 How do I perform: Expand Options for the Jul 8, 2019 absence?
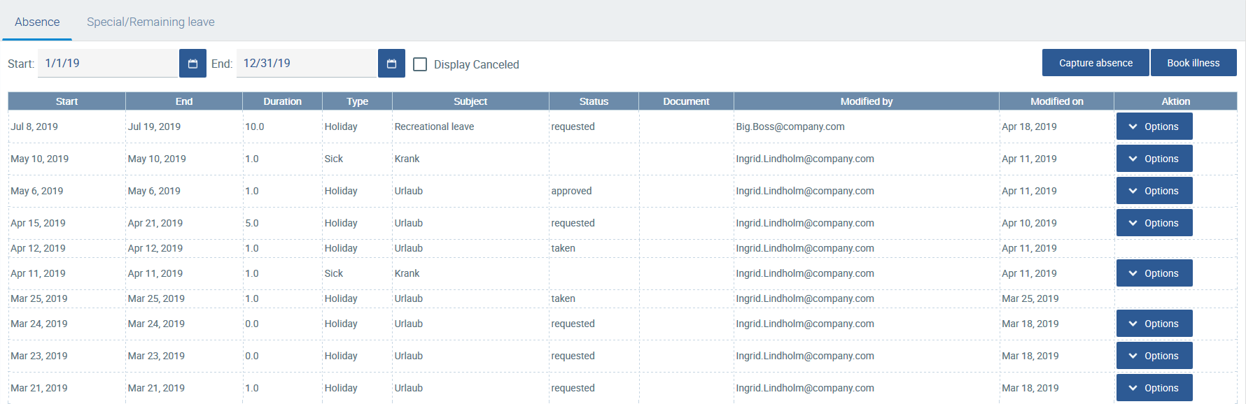click(1154, 127)
